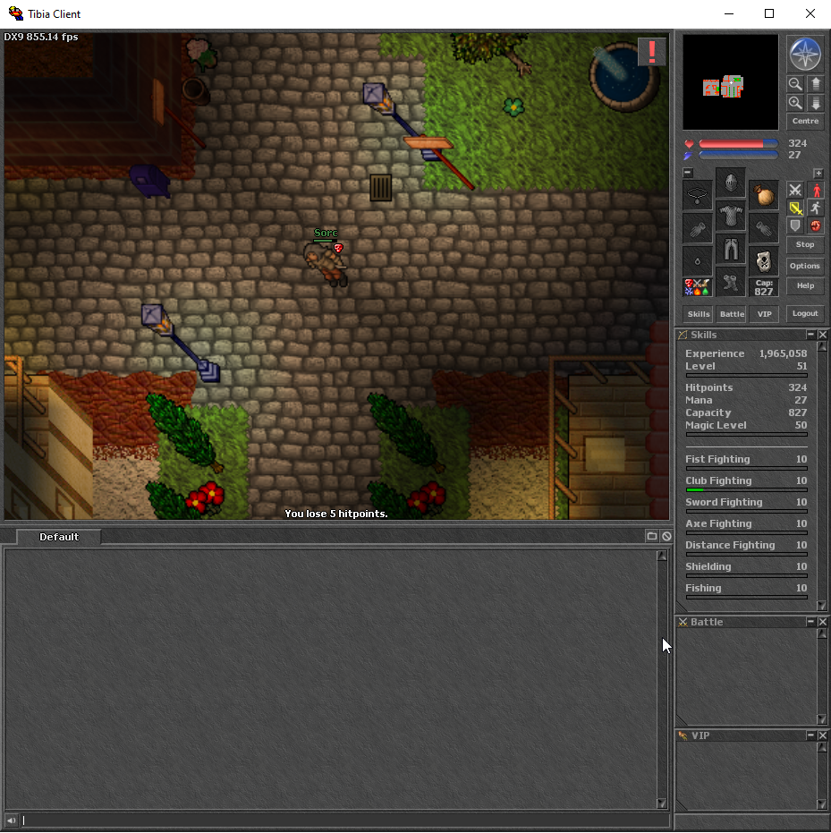The width and height of the screenshot is (831, 833).
Task: Select the legs equipment slot
Action: 731,249
